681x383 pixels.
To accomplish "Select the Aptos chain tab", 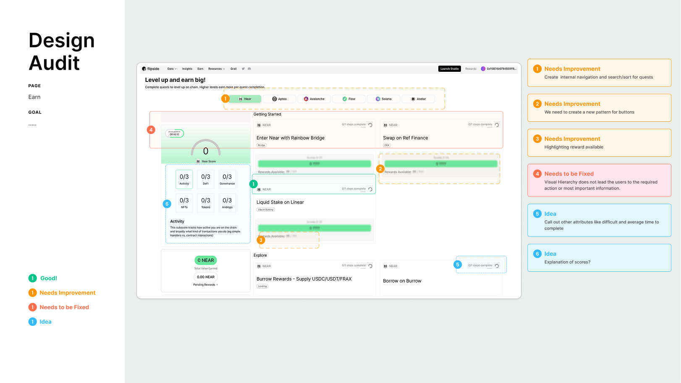I will coord(280,99).
